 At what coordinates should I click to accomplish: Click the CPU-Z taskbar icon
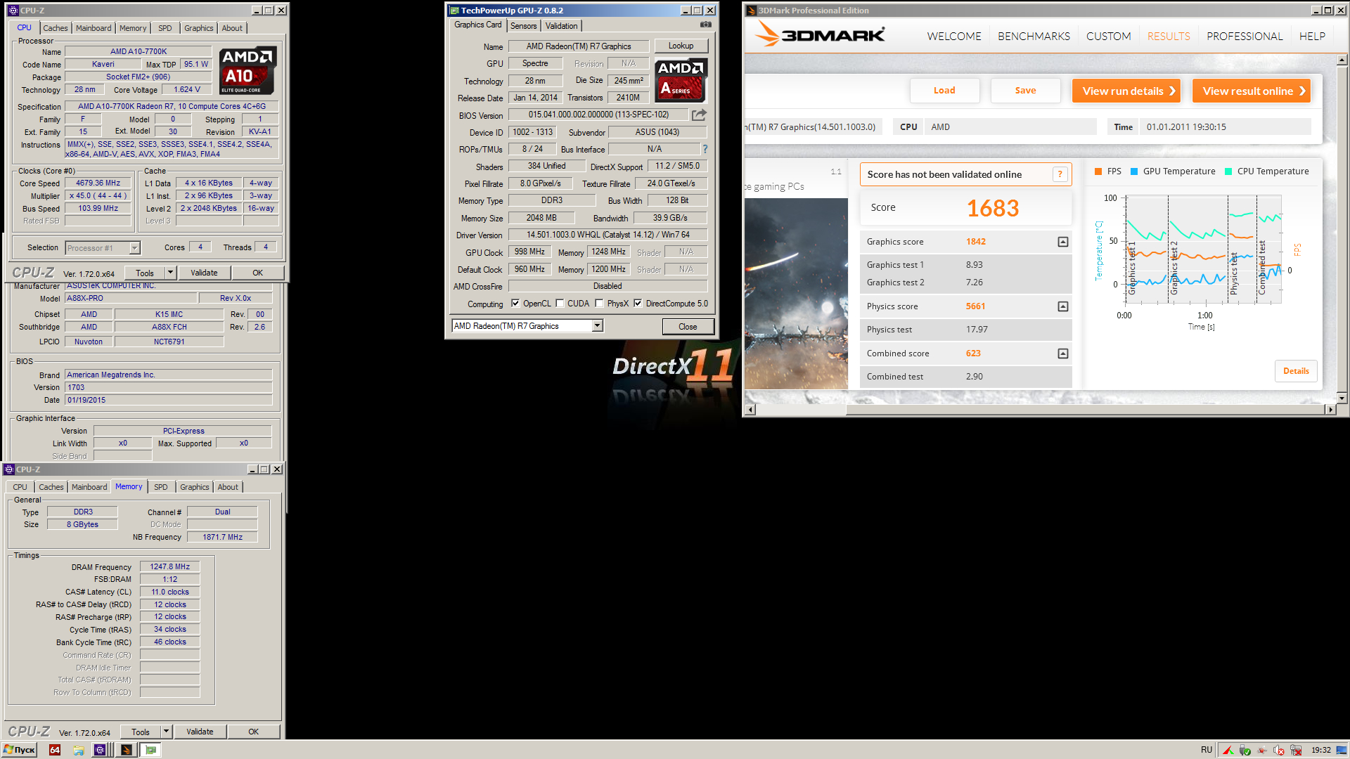point(100,750)
